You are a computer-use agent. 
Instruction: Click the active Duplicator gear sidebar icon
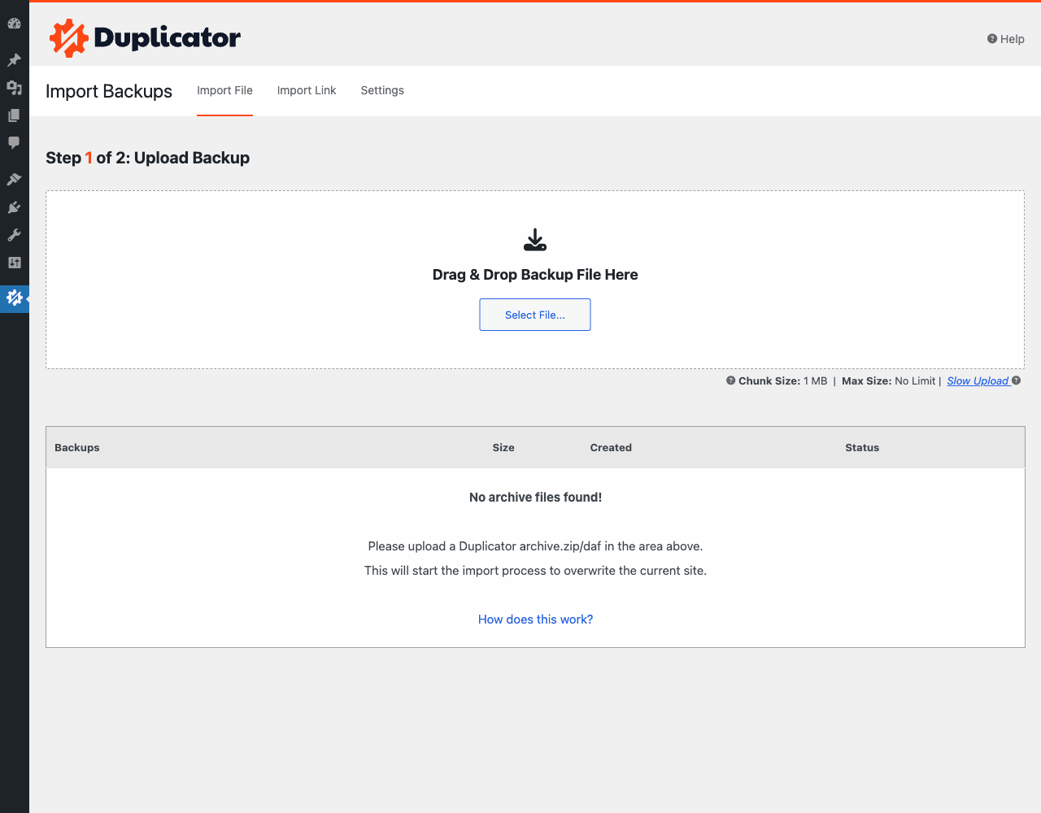(14, 298)
